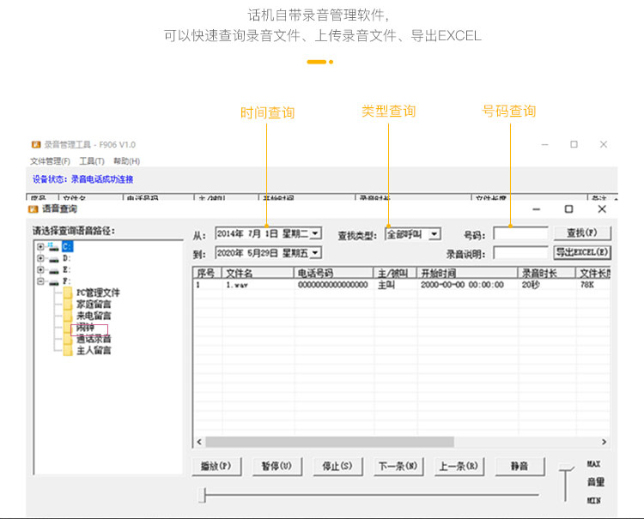Click the D: drive in tree

(66, 258)
